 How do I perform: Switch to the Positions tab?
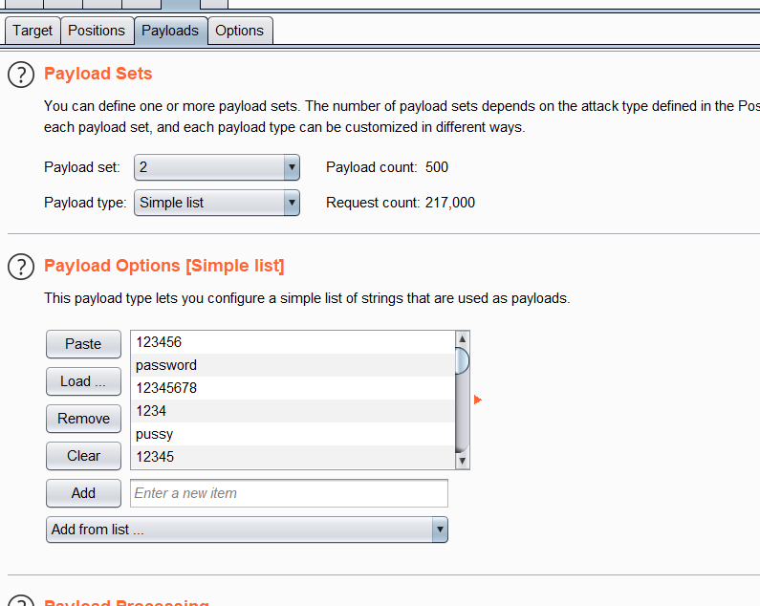tap(97, 31)
